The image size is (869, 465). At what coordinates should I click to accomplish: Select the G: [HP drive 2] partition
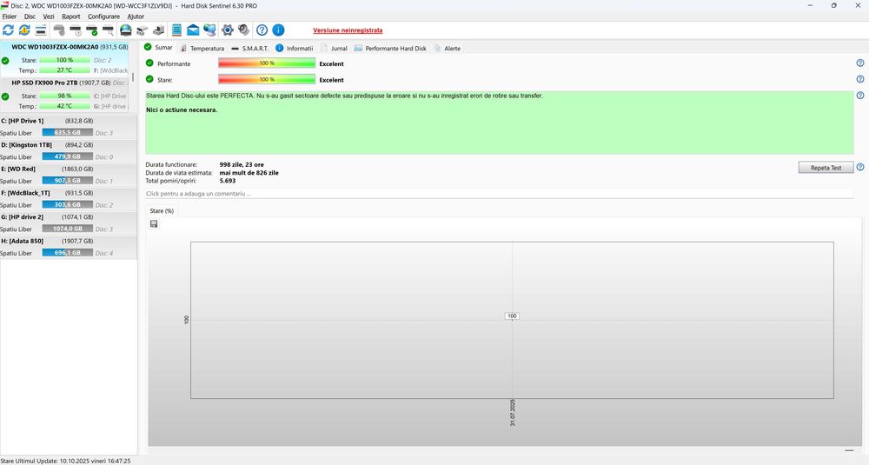68,223
